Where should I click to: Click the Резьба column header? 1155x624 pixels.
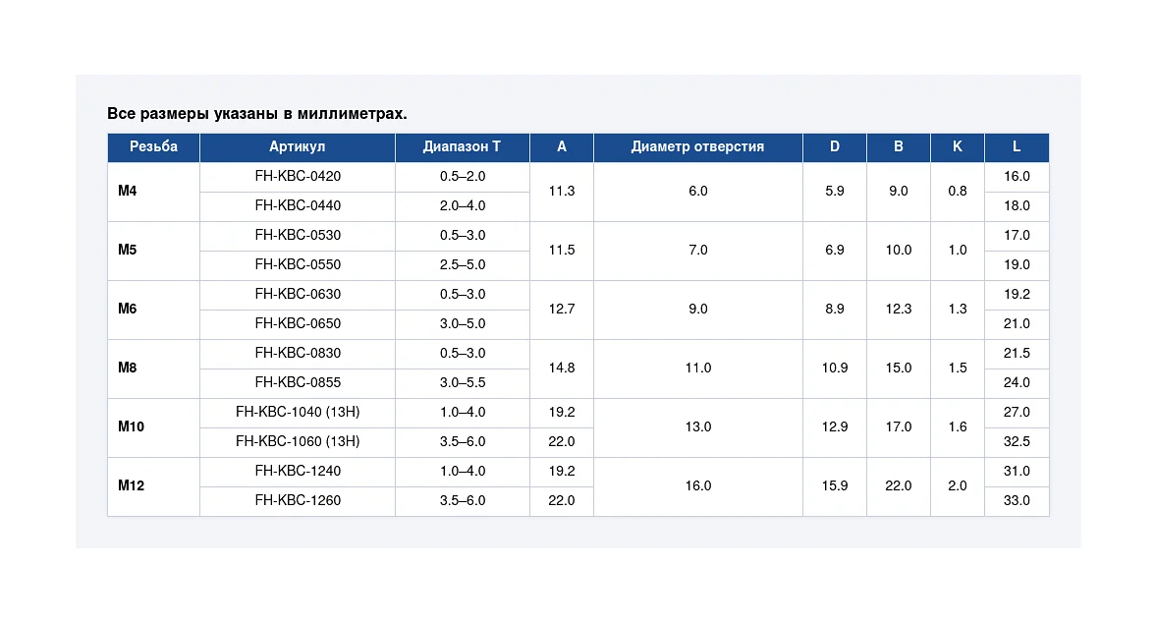(153, 146)
